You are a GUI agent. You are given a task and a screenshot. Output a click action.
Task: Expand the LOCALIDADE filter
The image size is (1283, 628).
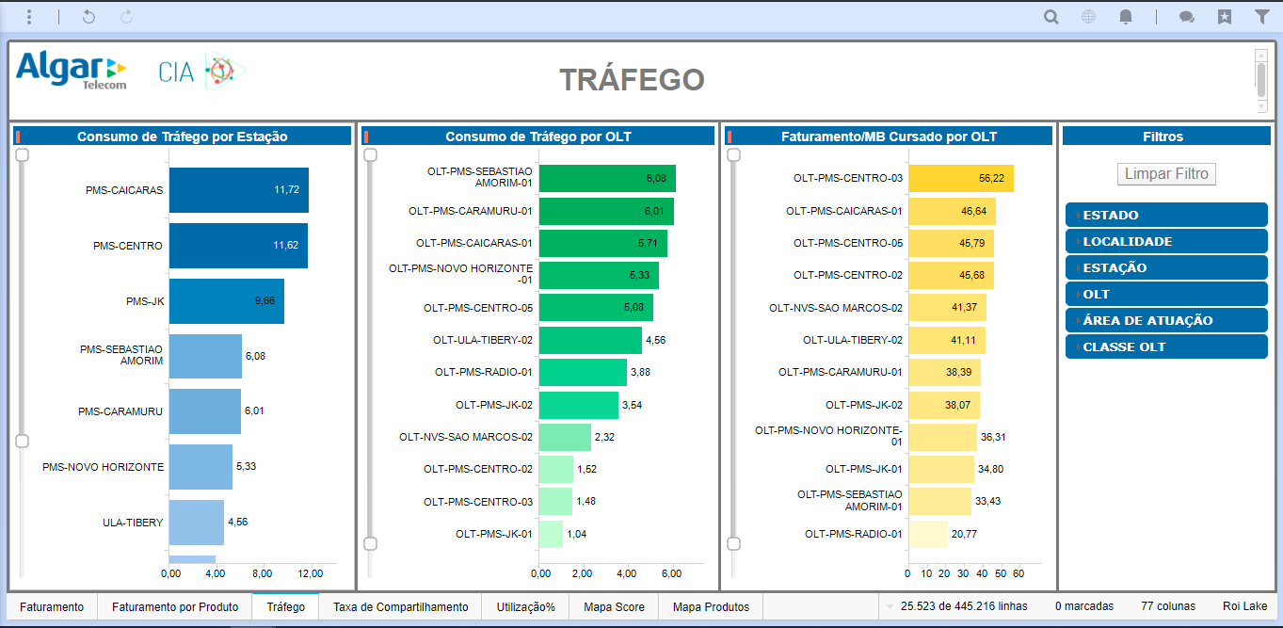click(1165, 242)
